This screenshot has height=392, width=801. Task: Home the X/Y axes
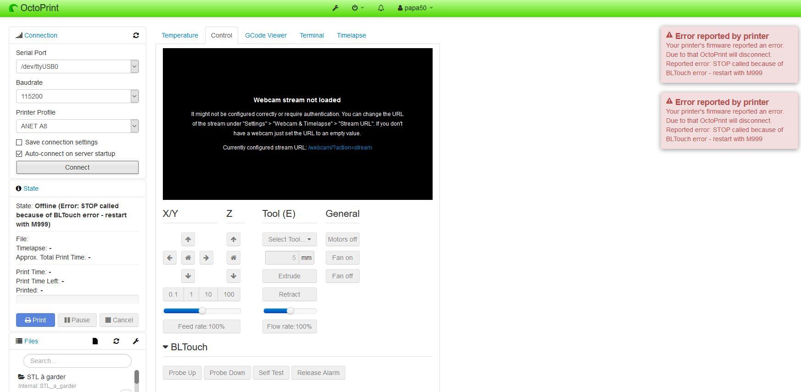point(188,258)
